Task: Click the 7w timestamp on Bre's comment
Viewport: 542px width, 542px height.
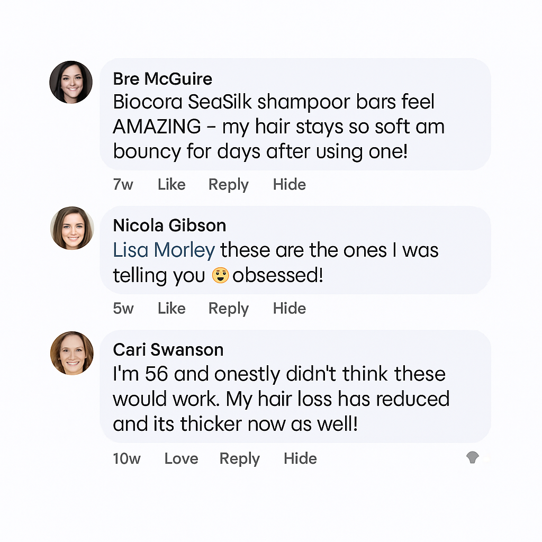Action: click(123, 184)
